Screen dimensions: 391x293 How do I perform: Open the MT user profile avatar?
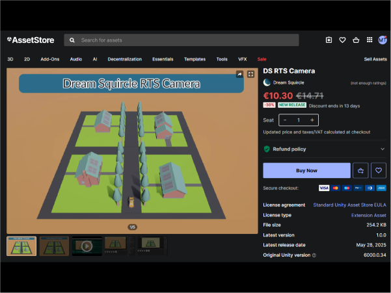click(x=383, y=40)
